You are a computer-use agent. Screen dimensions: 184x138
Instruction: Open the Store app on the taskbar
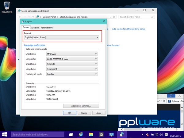(x=101, y=135)
